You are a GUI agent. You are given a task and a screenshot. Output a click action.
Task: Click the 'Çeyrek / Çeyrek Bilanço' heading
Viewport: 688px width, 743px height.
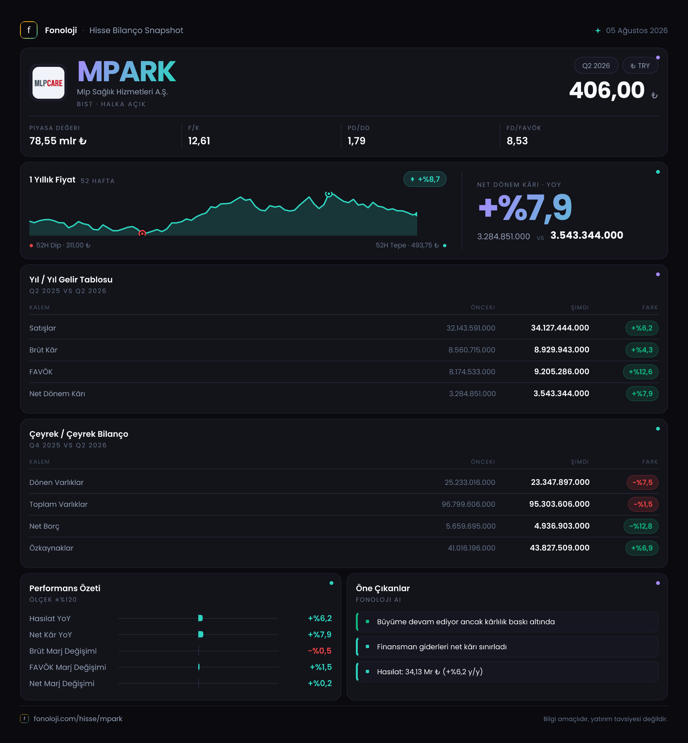coord(79,434)
